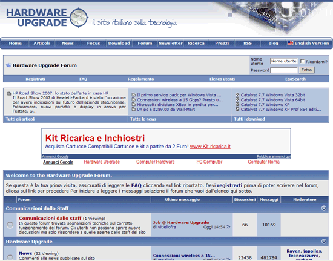Open Ricerca in the navigation bar
The height and width of the screenshot is (261, 333).
pyautogui.click(x=196, y=43)
